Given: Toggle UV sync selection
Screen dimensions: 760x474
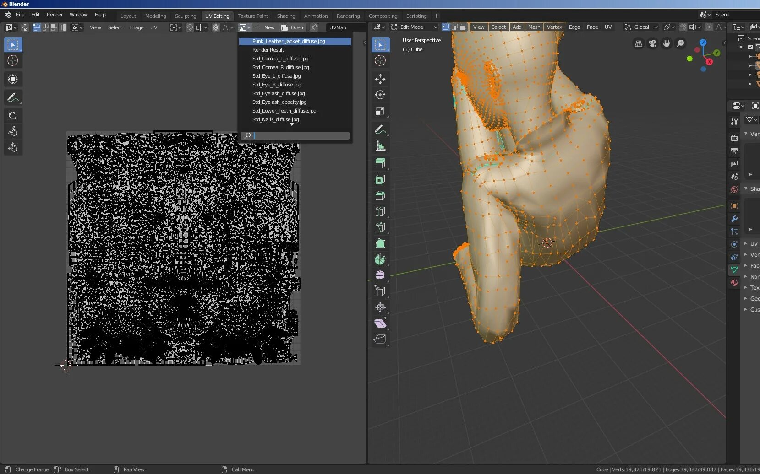Looking at the screenshot, I should (25, 27).
